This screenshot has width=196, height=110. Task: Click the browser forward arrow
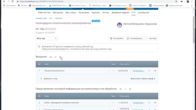point(8,2)
